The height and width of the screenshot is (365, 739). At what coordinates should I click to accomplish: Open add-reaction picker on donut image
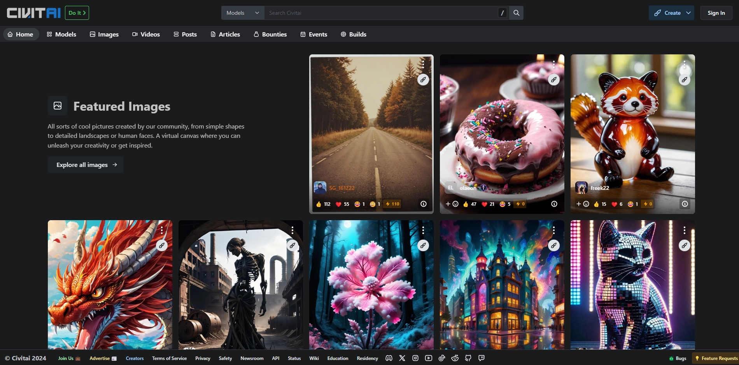[x=452, y=204]
